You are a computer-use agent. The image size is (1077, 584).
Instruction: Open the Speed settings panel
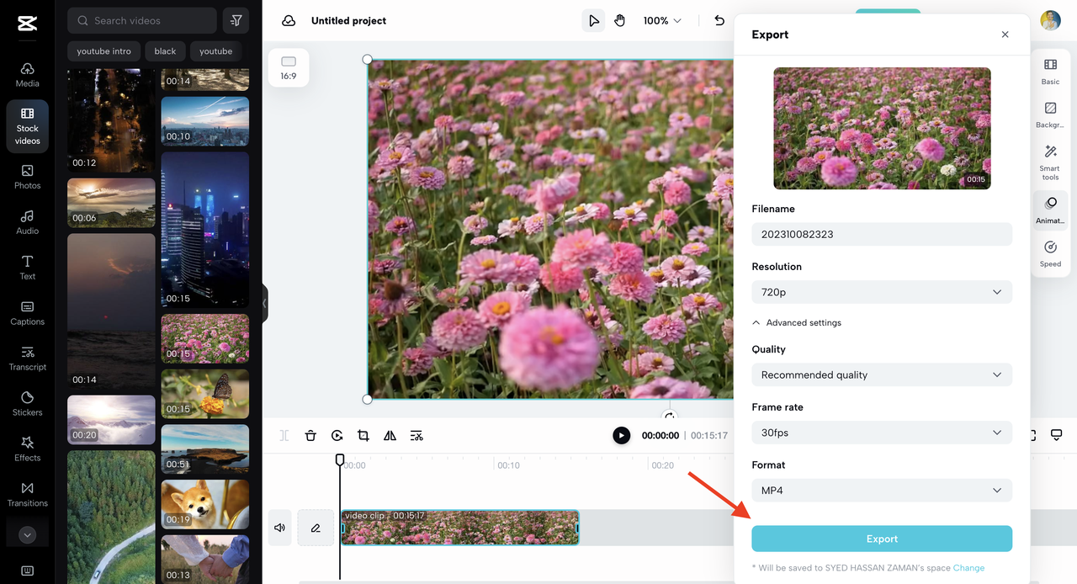(x=1050, y=253)
